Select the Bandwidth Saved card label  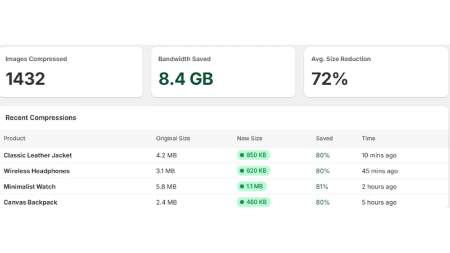click(184, 59)
